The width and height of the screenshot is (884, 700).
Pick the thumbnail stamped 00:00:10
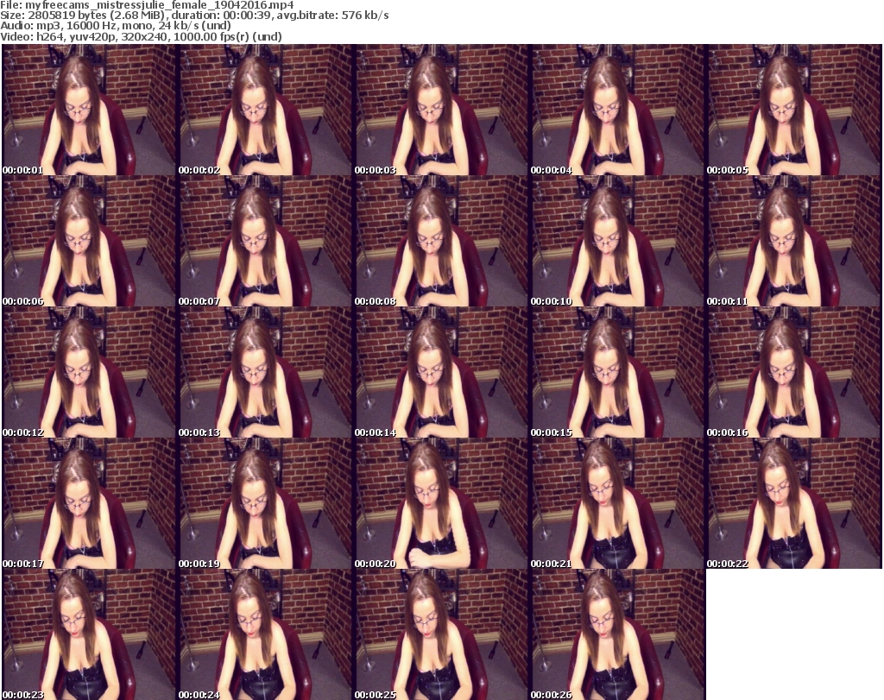(617, 241)
